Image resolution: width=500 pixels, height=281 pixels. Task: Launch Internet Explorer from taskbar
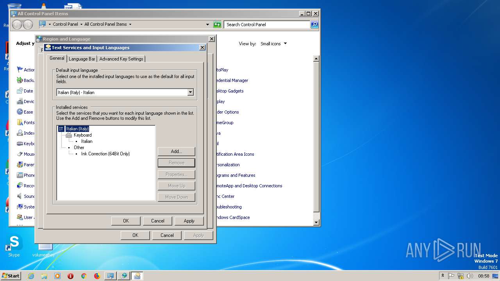tap(31, 276)
